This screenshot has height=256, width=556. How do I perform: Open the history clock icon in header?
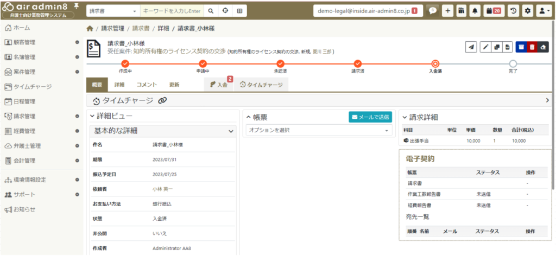(514, 11)
